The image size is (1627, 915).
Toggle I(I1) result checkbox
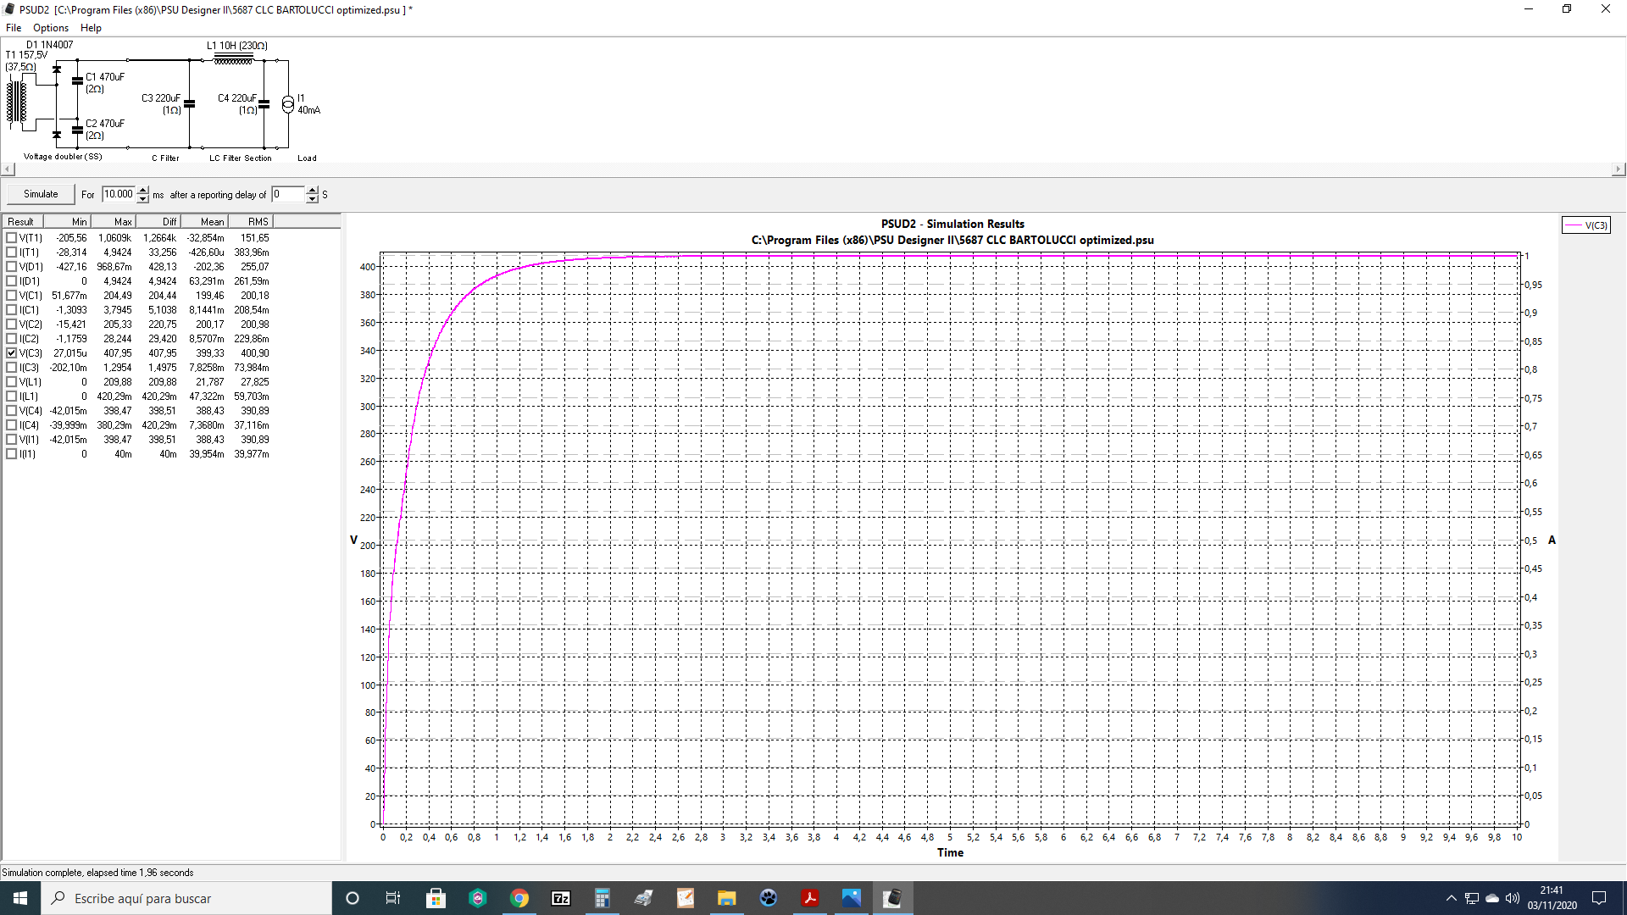pos(12,454)
